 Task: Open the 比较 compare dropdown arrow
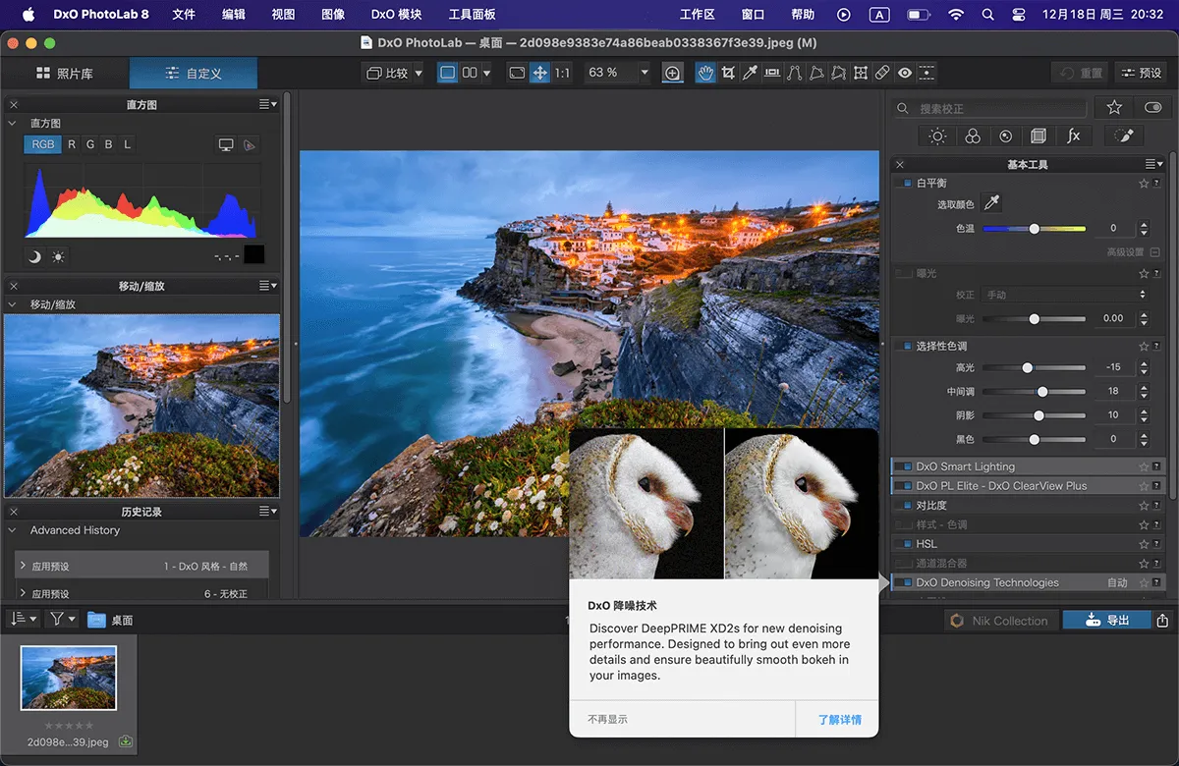[419, 73]
